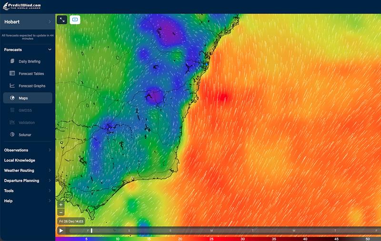Collapse the Forecasts section
The width and height of the screenshot is (381, 241).
coord(28,50)
